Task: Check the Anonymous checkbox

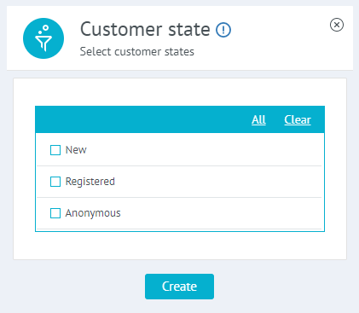Action: tap(55, 213)
